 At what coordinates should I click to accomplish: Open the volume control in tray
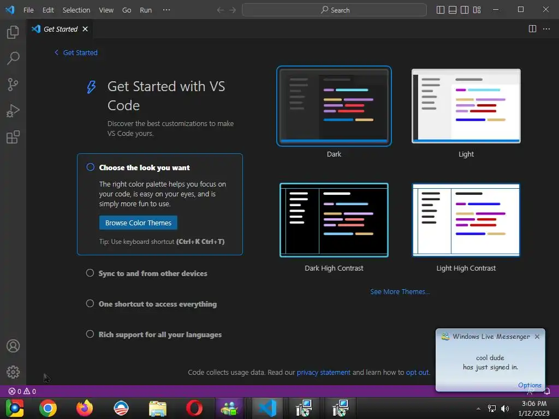click(x=505, y=409)
